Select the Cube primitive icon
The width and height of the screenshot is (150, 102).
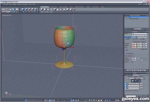(x=42, y=9)
